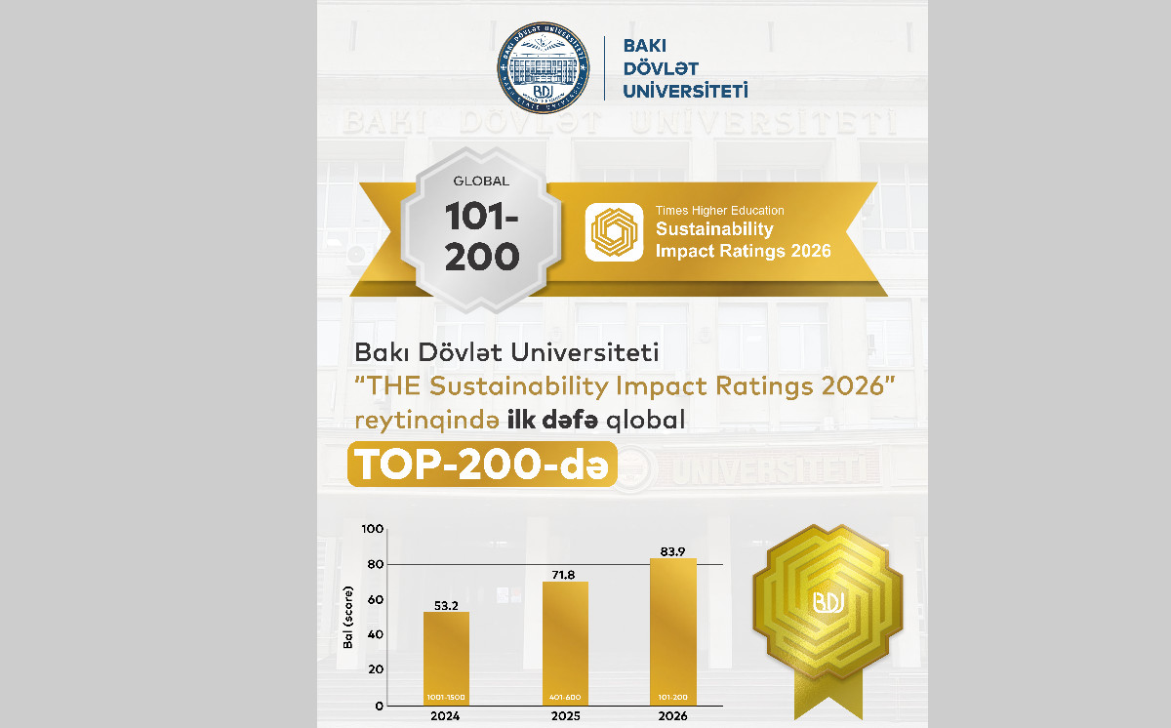Click the value '83.9' above the tallest bar
This screenshot has width=1171, height=728.
tap(673, 551)
